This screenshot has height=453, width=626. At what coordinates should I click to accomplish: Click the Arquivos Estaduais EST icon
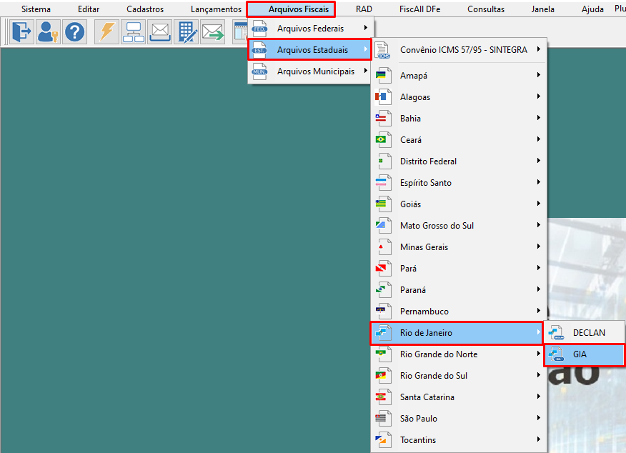pyautogui.click(x=259, y=50)
